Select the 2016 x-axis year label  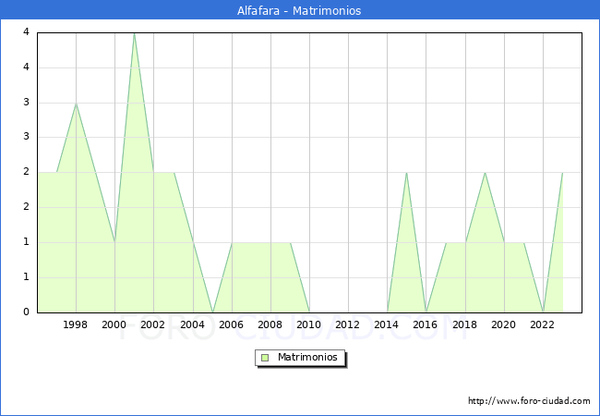point(426,324)
